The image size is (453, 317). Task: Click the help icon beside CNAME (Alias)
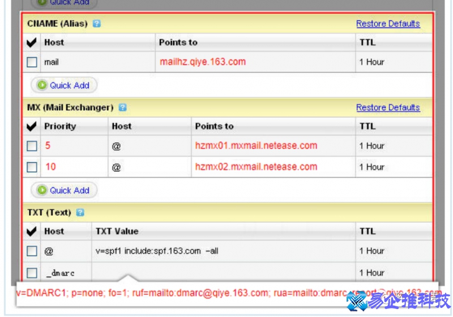[x=97, y=24]
